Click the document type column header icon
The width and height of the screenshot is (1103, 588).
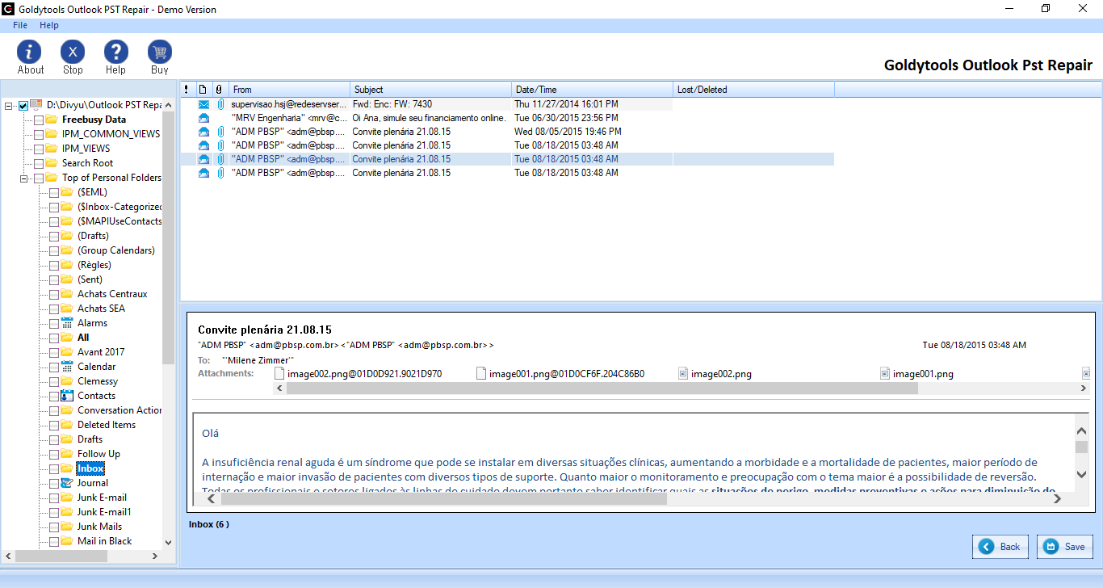(x=203, y=90)
